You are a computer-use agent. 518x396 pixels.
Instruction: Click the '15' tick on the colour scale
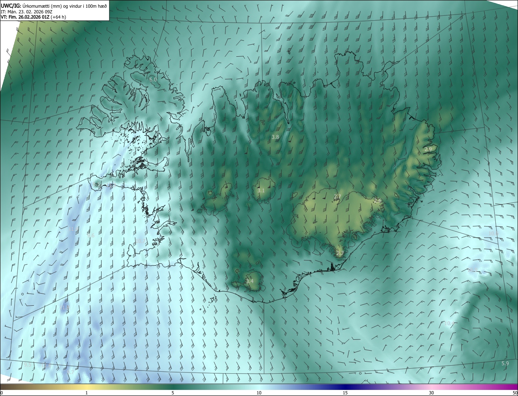(345, 393)
